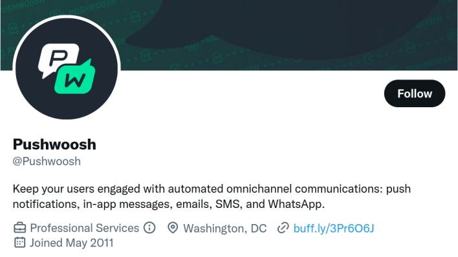Follow the Pushwoosh account

click(x=415, y=94)
